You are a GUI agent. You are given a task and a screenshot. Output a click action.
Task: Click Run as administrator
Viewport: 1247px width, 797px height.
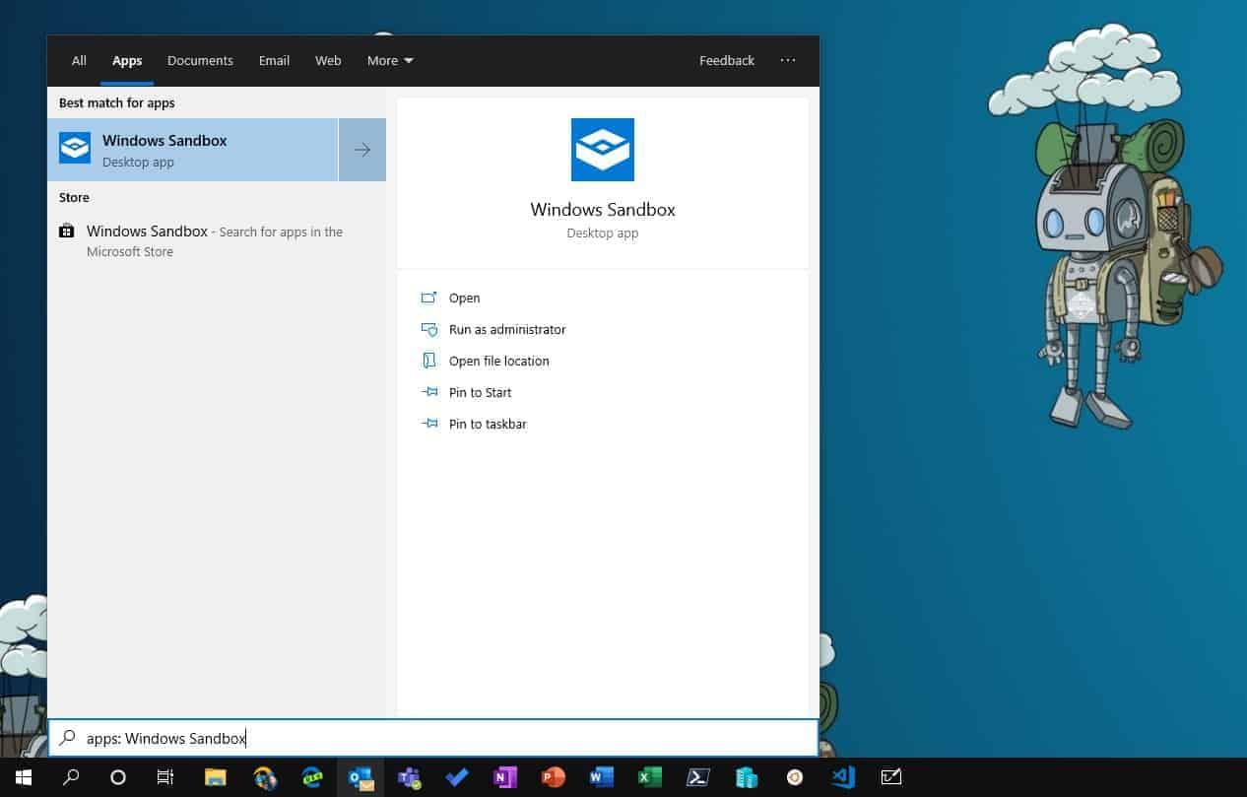coord(506,330)
